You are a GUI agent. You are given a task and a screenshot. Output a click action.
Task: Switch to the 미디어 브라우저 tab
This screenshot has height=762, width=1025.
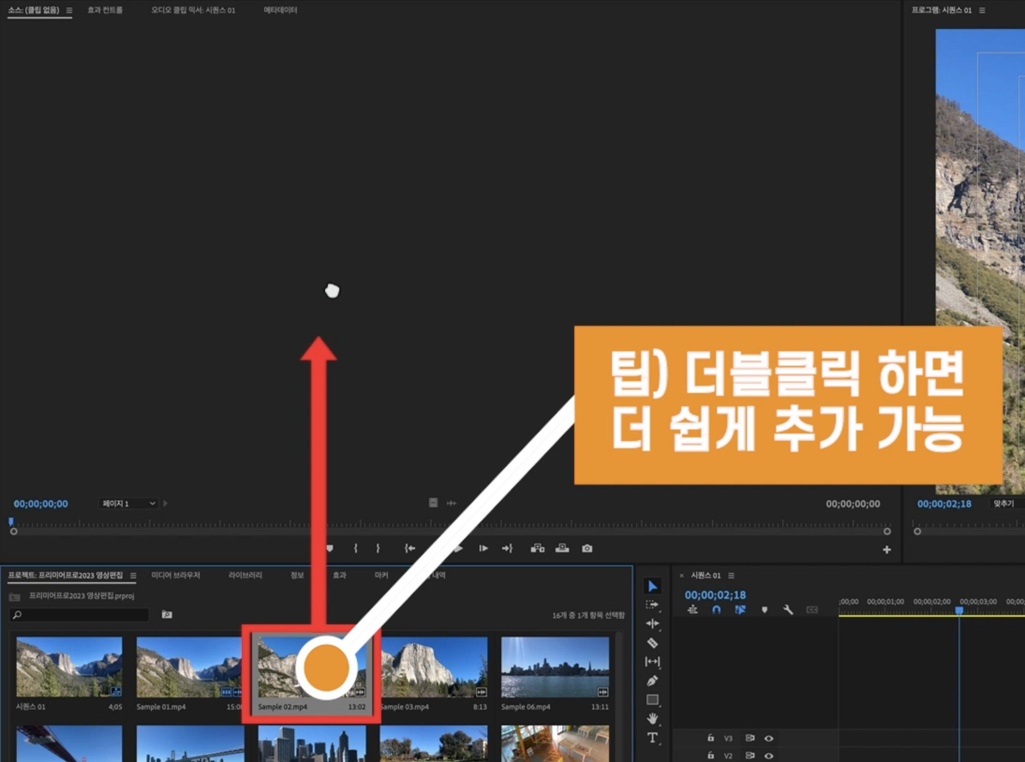click(x=176, y=575)
